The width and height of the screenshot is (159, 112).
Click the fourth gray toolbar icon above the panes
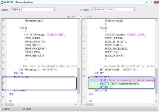coord(81,16)
